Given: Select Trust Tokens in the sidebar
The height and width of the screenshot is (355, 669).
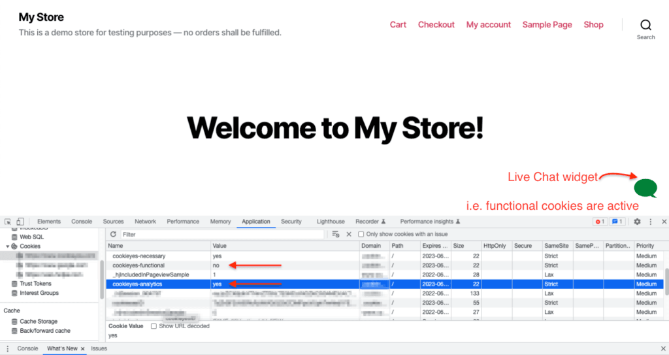Looking at the screenshot, I should point(35,284).
